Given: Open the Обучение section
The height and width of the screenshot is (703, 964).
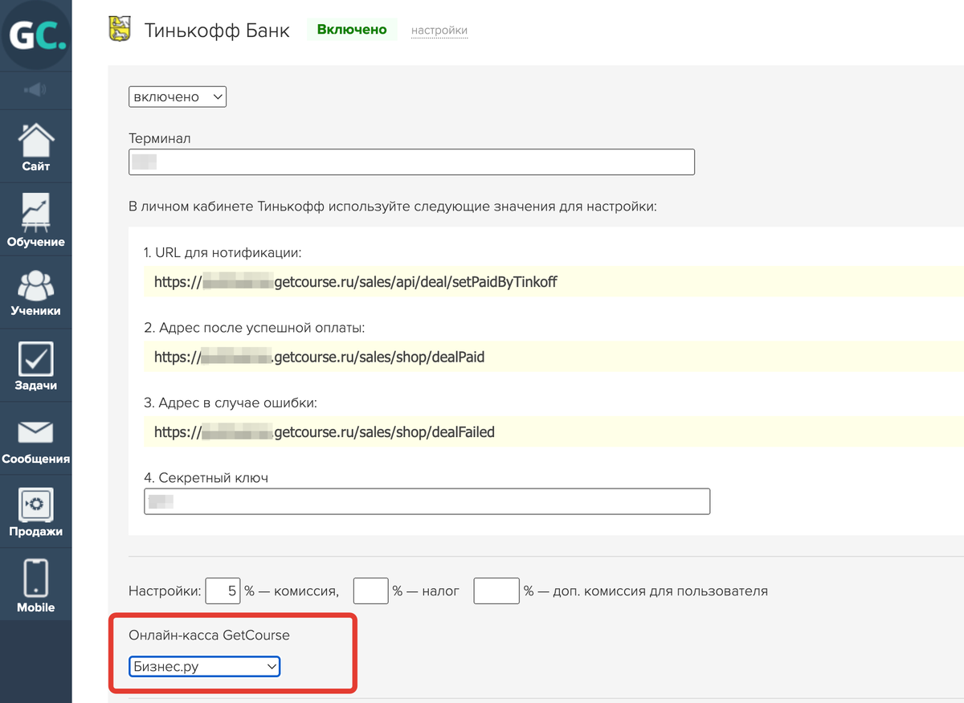Looking at the screenshot, I should click(x=35, y=219).
